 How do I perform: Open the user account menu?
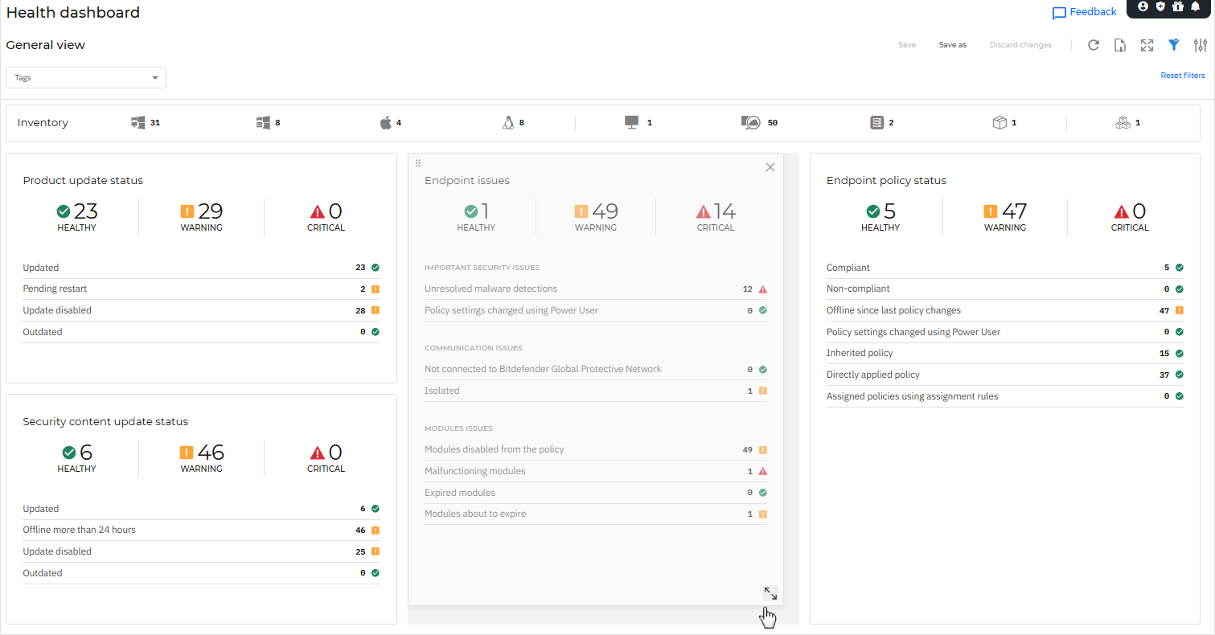point(1143,7)
